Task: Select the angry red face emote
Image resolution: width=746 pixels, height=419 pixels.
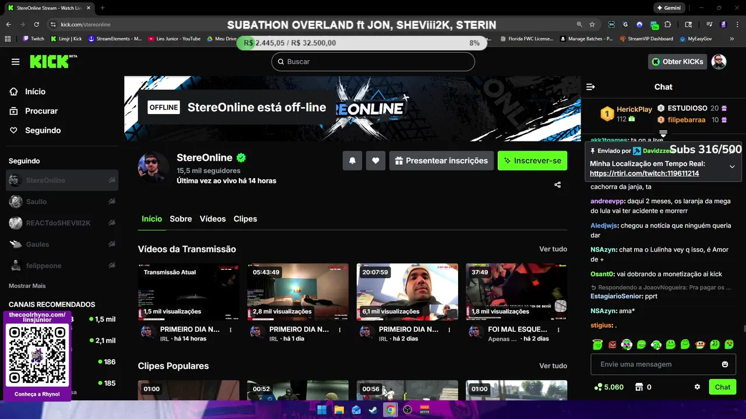Action: tap(612, 345)
